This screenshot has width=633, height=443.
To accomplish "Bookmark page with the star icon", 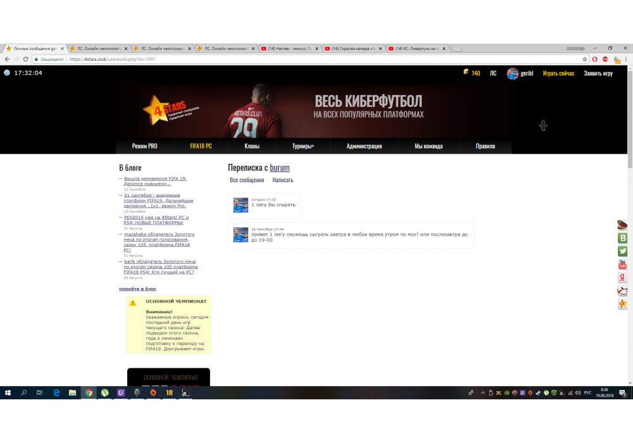I will tap(585, 59).
